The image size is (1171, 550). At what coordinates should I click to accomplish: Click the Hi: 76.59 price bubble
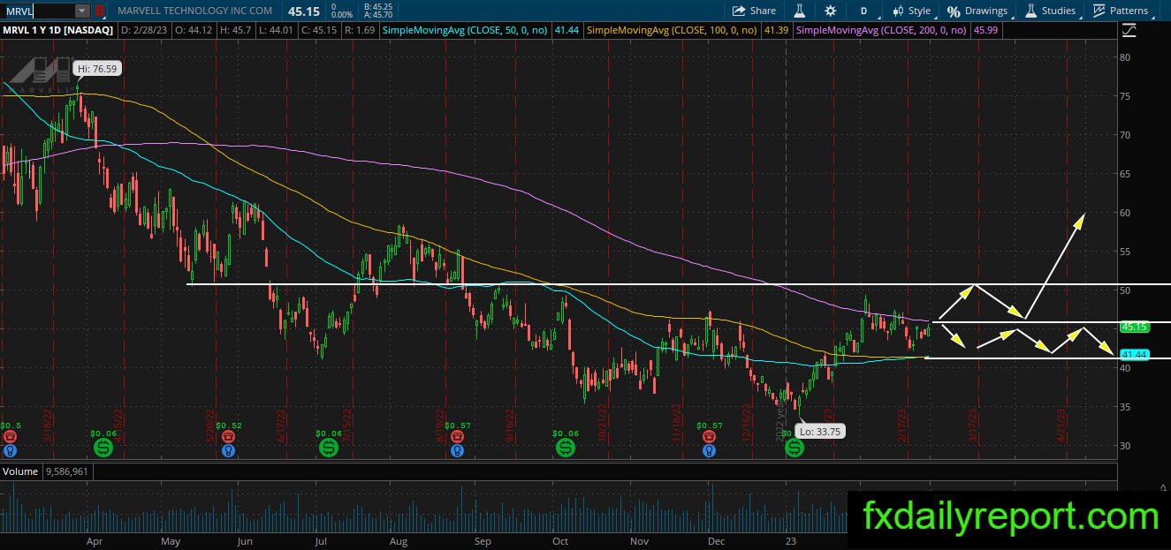point(95,68)
